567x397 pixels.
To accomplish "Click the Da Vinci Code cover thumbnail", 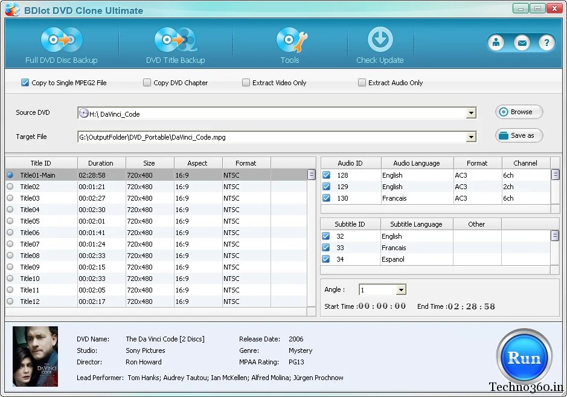I will (35, 357).
